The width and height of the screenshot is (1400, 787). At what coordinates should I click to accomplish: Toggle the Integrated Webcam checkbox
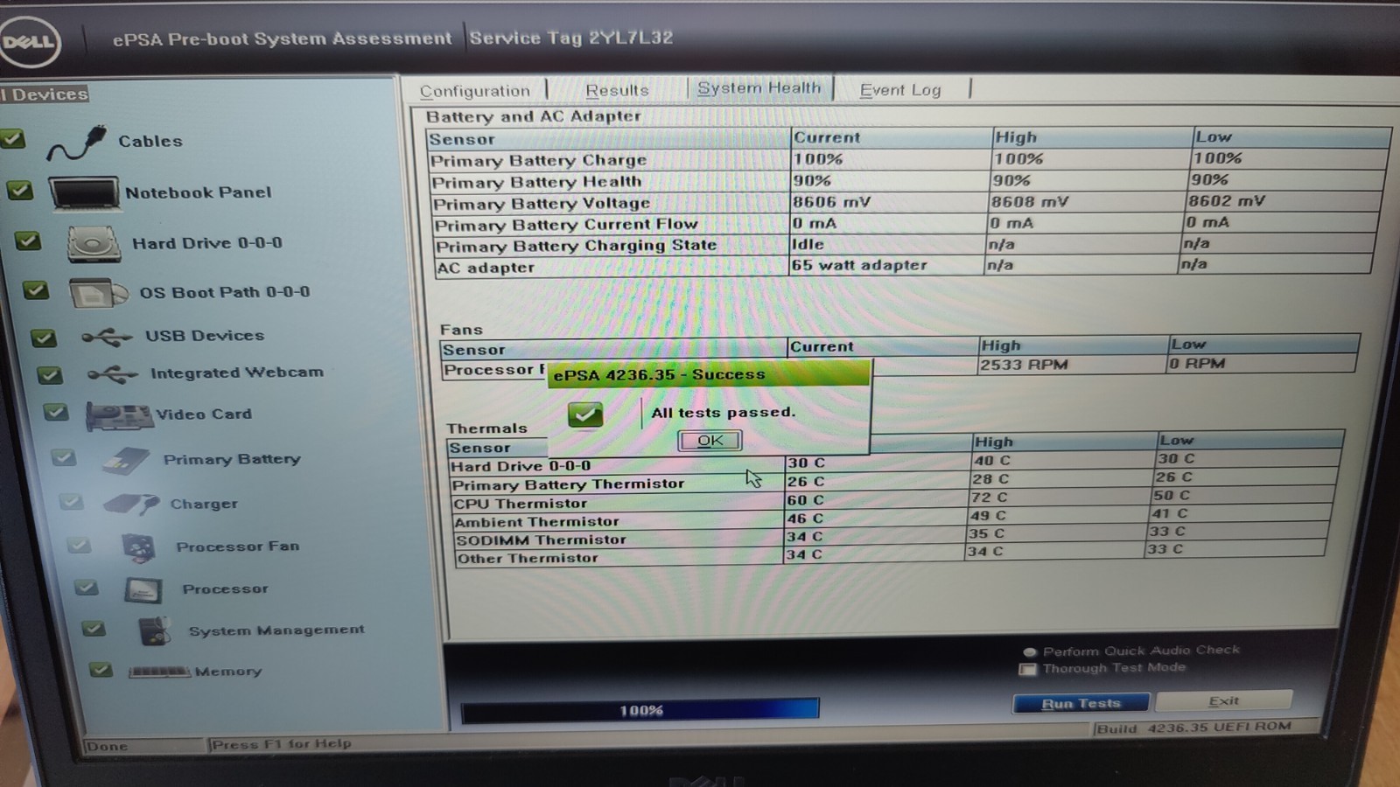pyautogui.click(x=50, y=375)
